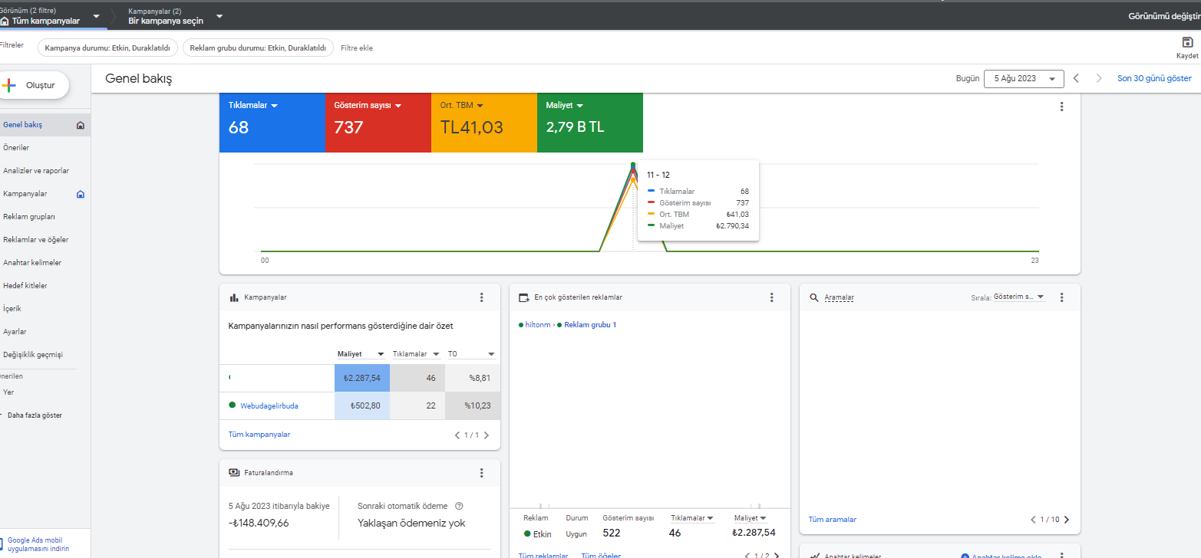Open the Görünüm Tüm kampanyalar dropdown
Screen dimensions: 1201x558
[x=51, y=16]
